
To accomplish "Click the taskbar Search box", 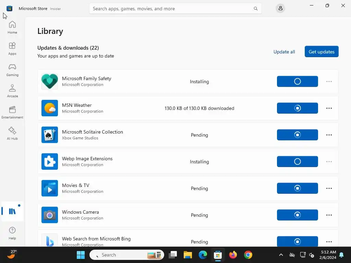I will 127,255.
